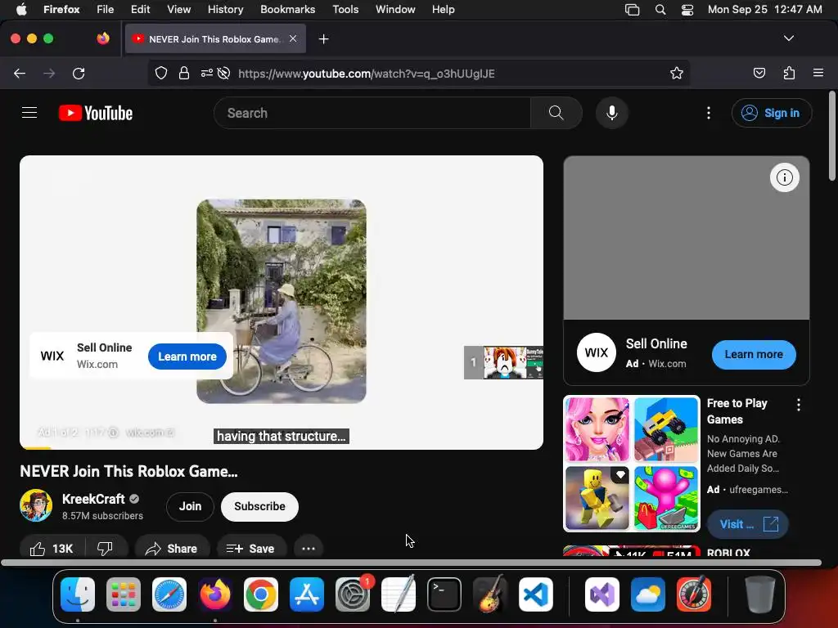
Task: Open Free to Play Games ad options
Action: point(799,405)
